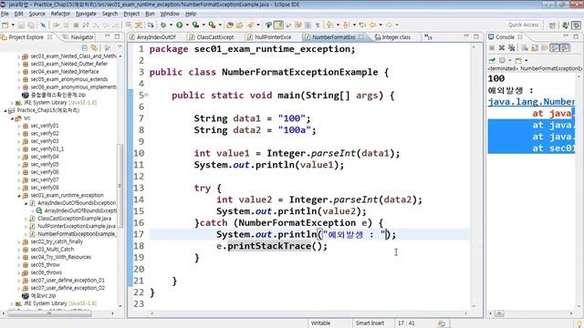
Task: Click the Back navigation arrow icon
Action: pos(373,25)
